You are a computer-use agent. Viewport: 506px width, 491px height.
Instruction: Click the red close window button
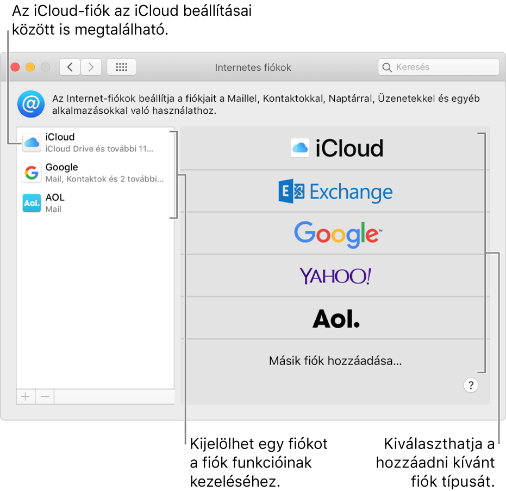15,67
